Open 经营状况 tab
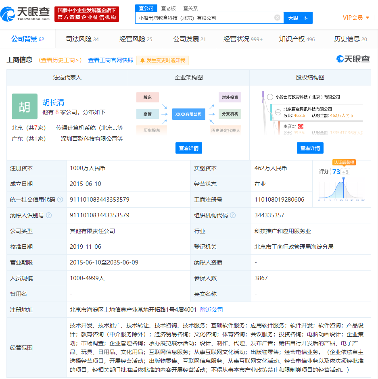 pyautogui.click(x=243, y=39)
